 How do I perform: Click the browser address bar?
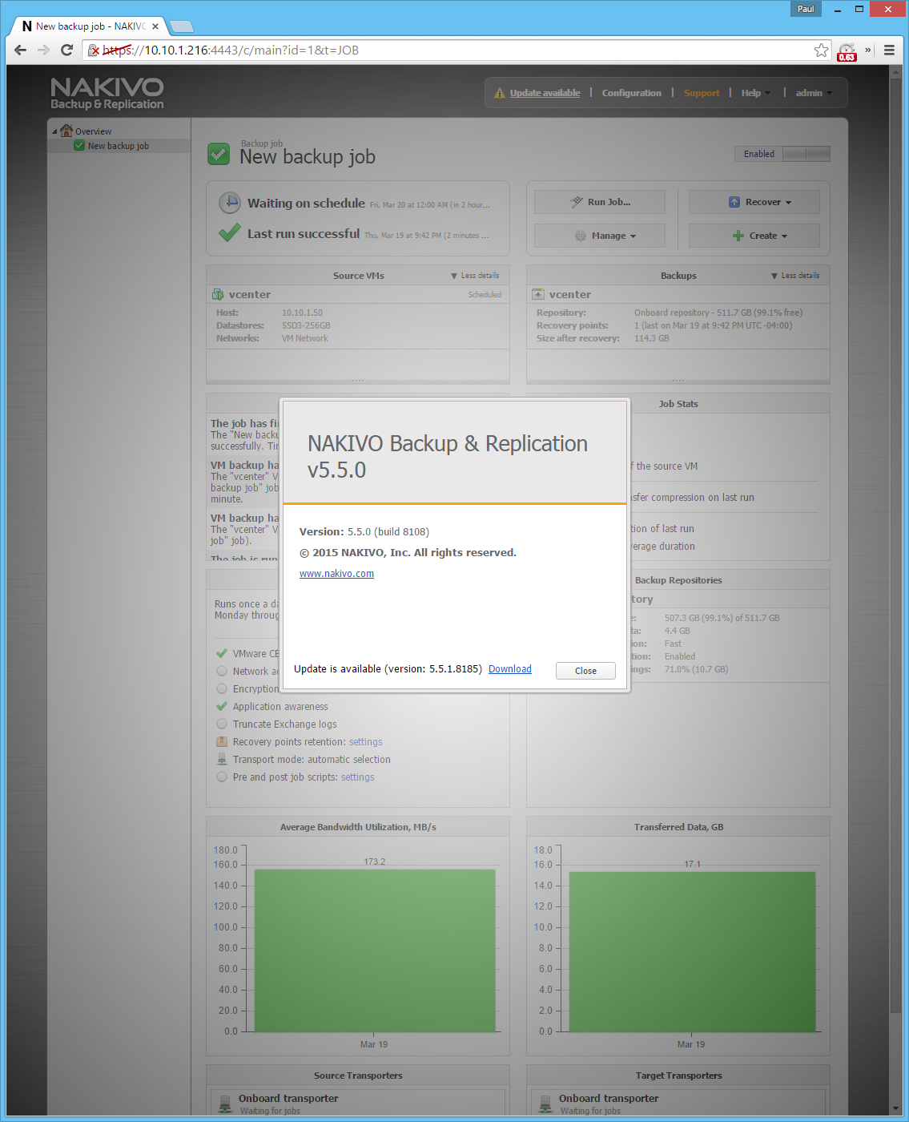coord(457,50)
